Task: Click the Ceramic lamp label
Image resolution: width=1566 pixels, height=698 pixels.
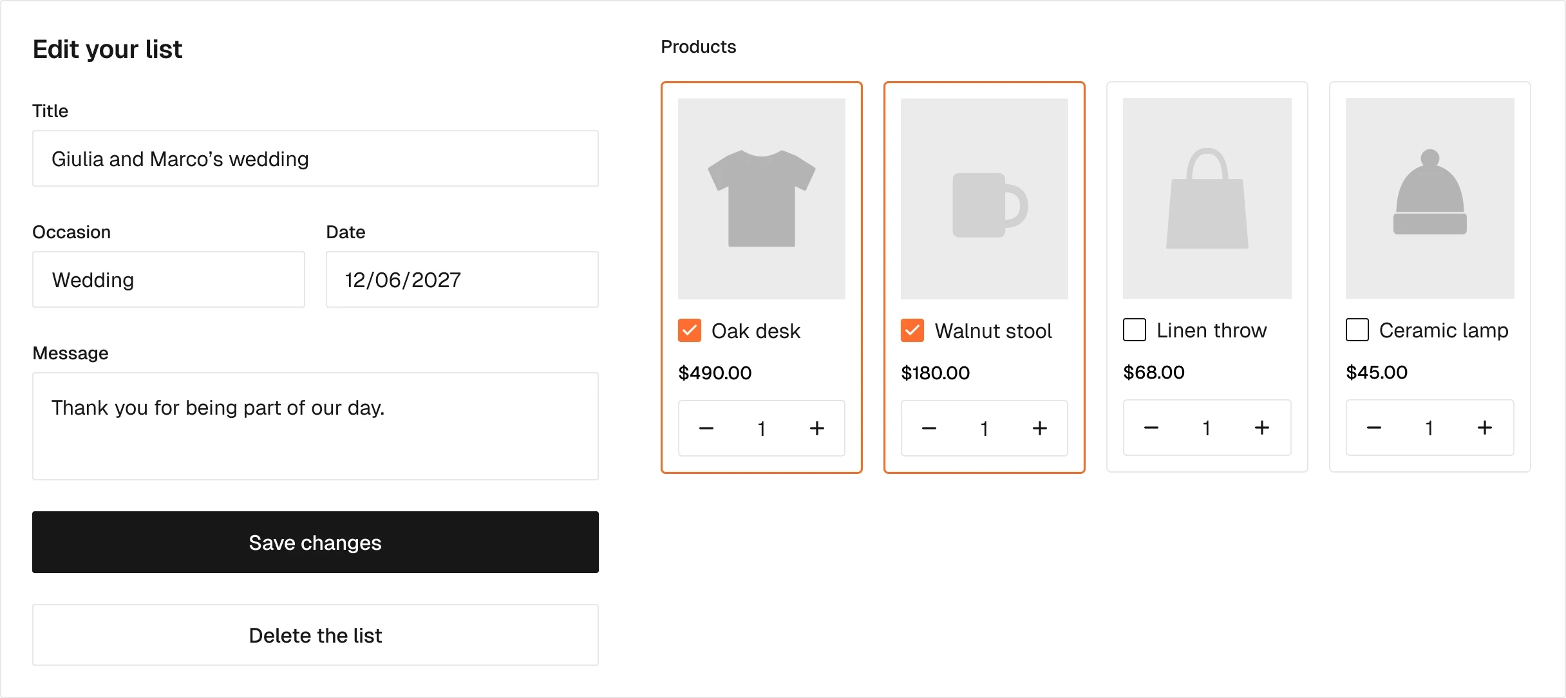Action: click(x=1444, y=330)
